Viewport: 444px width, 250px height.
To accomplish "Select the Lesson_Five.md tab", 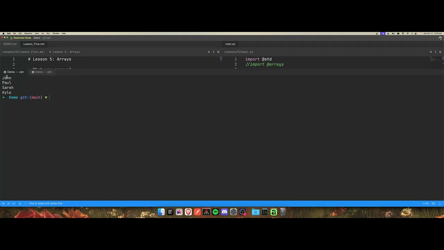I will (34, 44).
